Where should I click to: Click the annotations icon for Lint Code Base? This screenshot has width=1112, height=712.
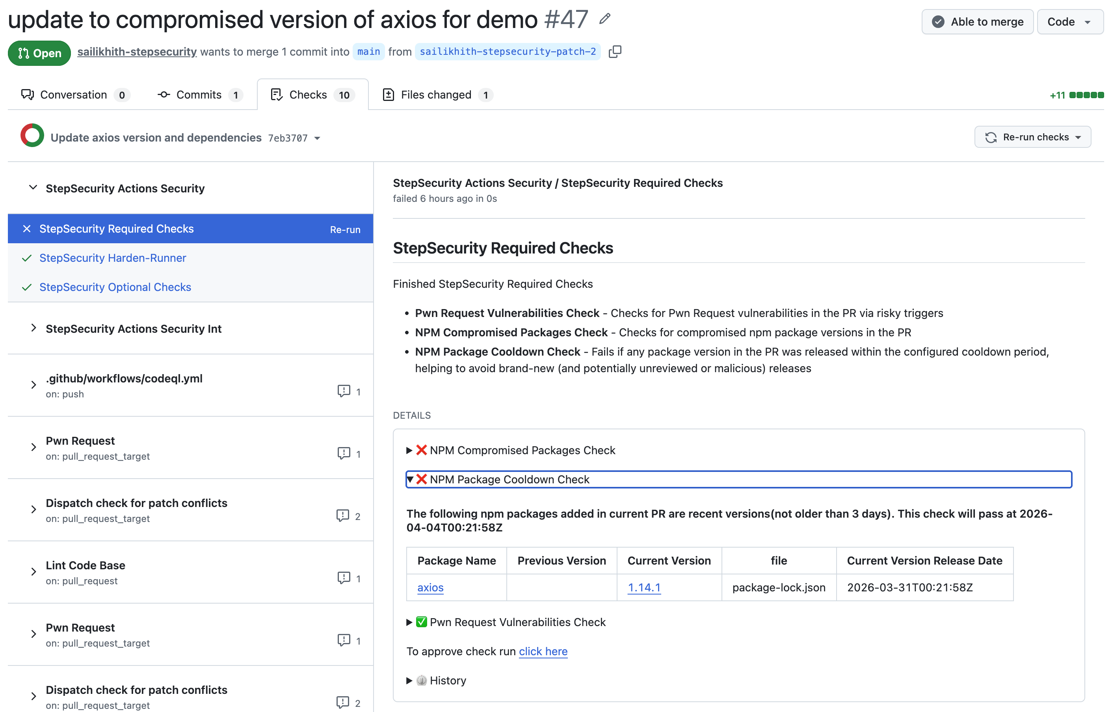coord(344,578)
